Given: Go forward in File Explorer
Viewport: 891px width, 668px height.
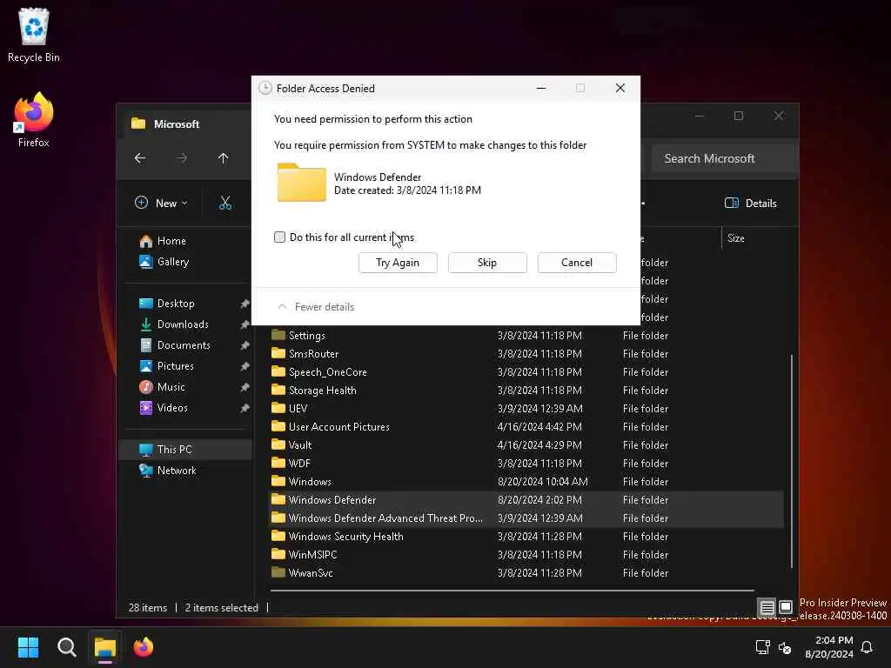Looking at the screenshot, I should (x=181, y=158).
